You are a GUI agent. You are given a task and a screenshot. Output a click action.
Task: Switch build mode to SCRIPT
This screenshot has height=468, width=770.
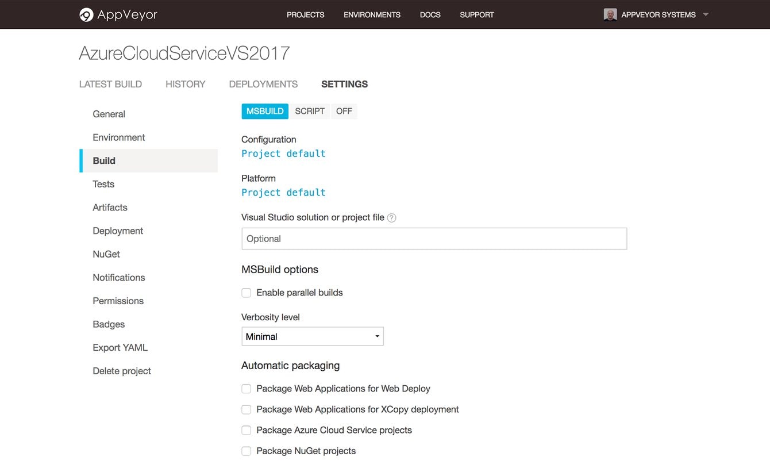coord(310,111)
